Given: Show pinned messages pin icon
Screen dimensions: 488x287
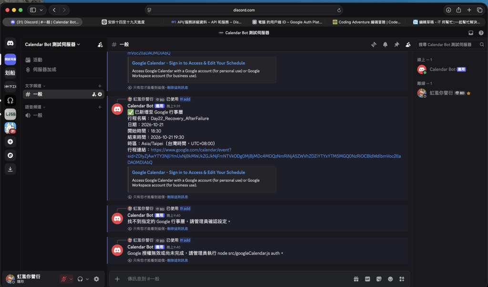Looking at the screenshot, I should 396,44.
